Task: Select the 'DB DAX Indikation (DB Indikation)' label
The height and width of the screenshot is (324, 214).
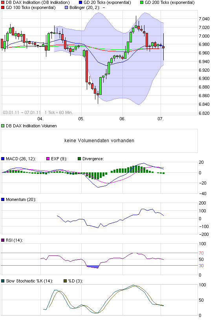Action: click(x=38, y=3)
